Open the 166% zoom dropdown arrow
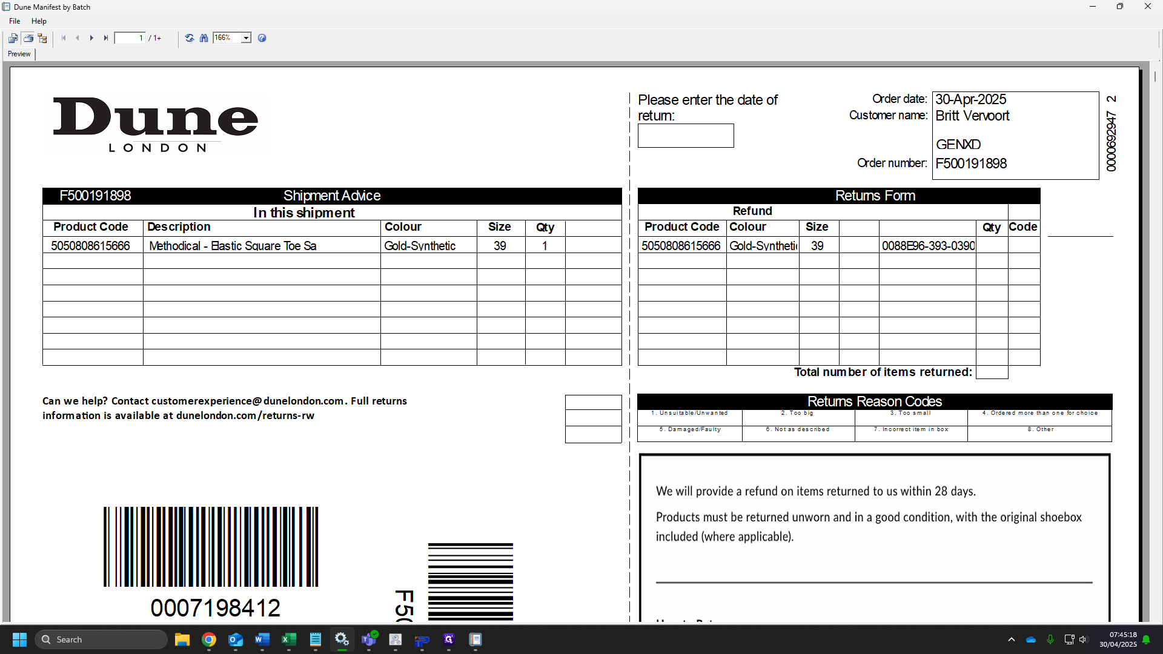 [x=246, y=38]
